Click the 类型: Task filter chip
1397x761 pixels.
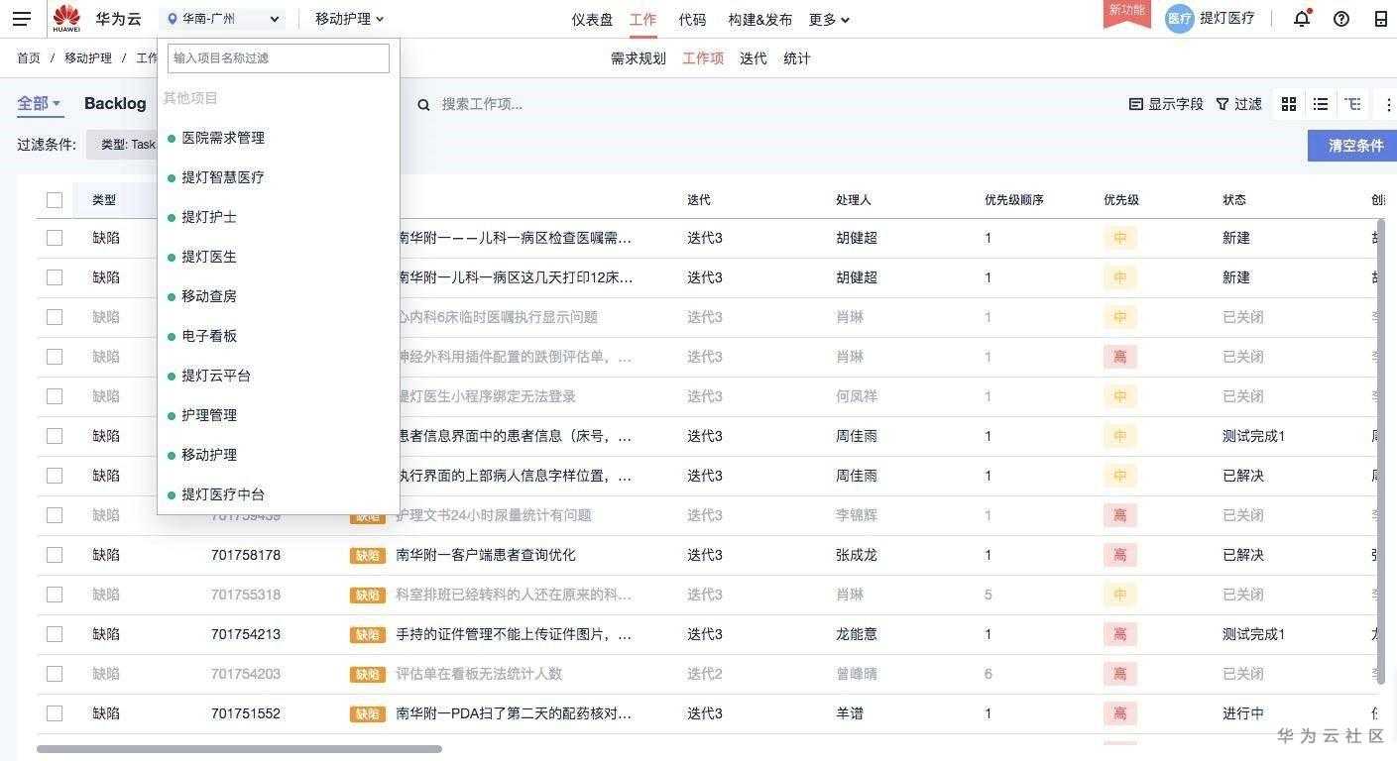(128, 145)
